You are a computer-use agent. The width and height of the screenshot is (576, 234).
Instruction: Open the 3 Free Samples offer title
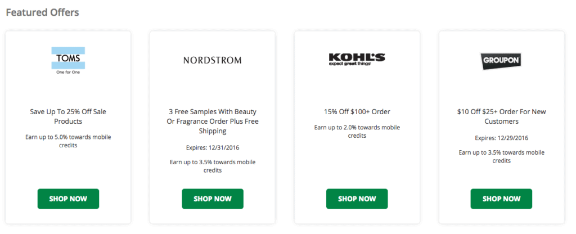click(213, 121)
